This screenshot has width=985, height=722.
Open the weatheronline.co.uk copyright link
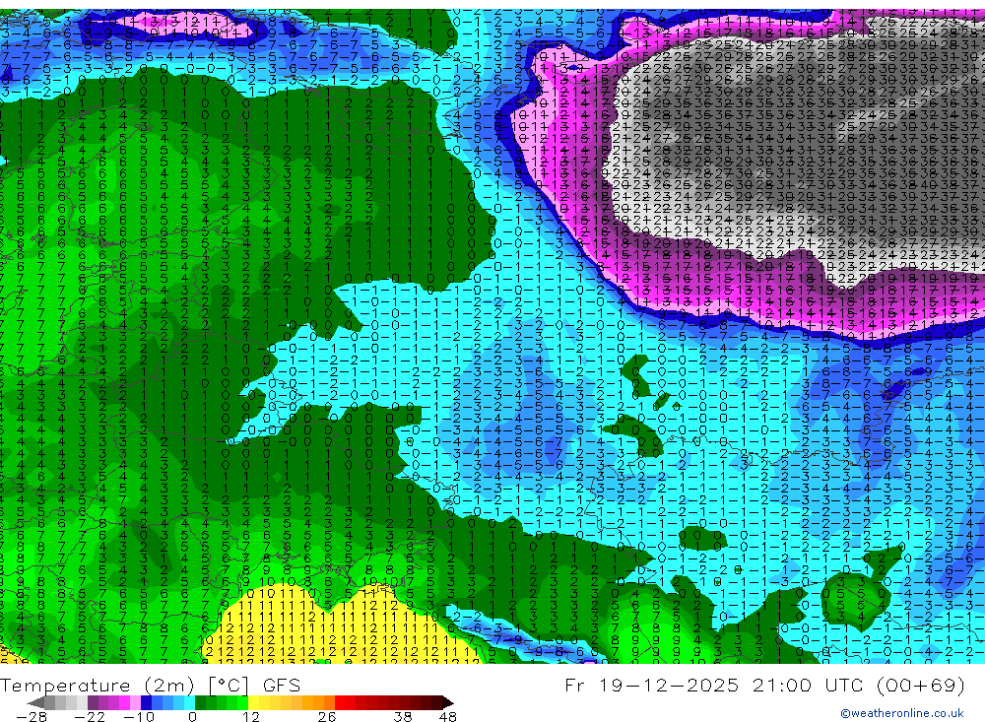coord(902,713)
